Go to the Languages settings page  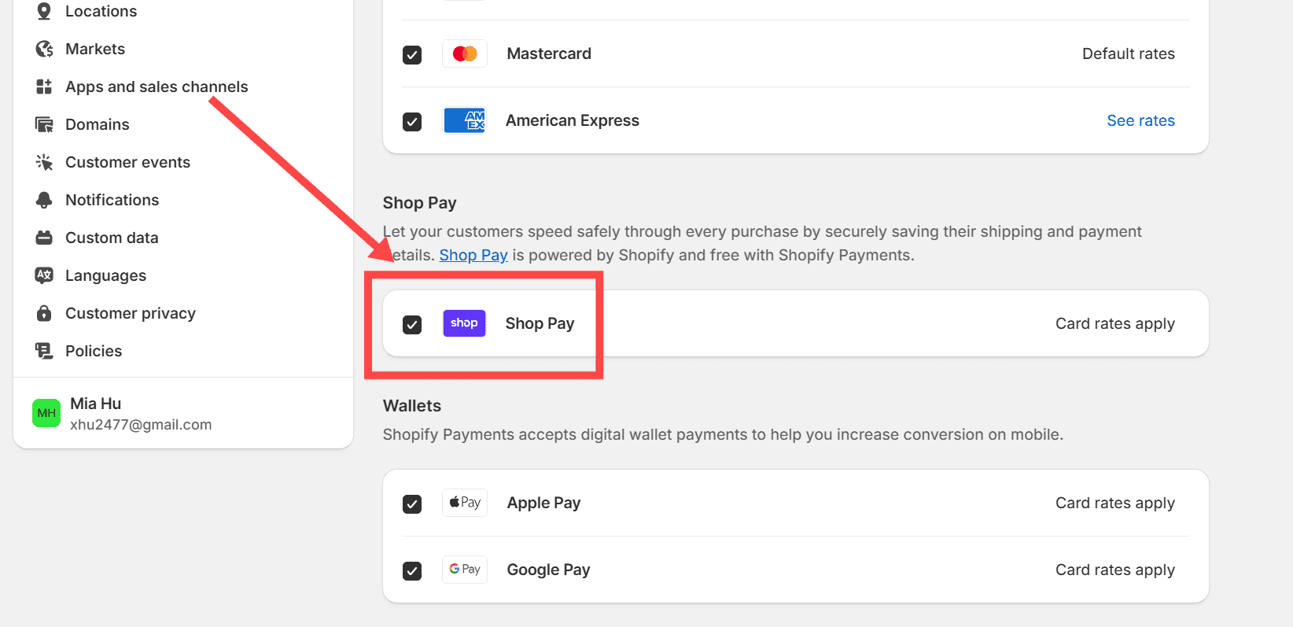[105, 275]
